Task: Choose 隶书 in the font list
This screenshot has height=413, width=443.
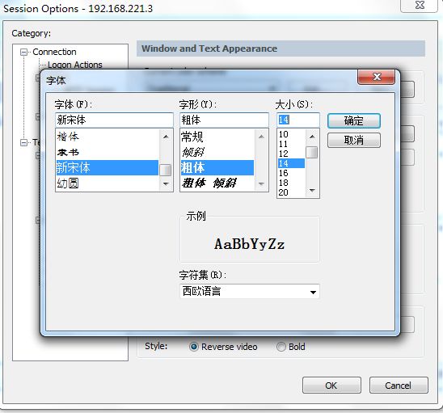Action: 107,153
